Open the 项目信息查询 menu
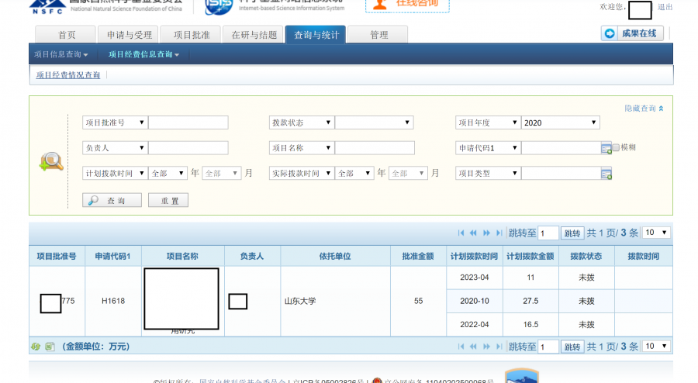The image size is (698, 383). click(61, 54)
